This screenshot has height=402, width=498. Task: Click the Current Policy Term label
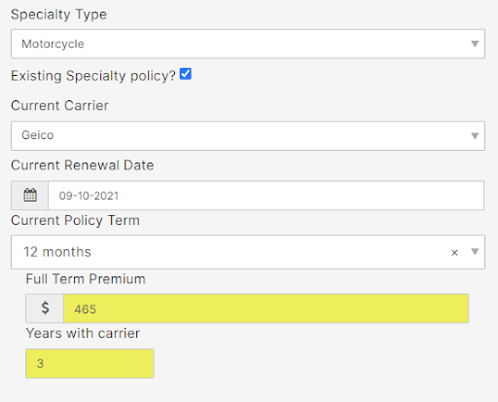(x=75, y=221)
